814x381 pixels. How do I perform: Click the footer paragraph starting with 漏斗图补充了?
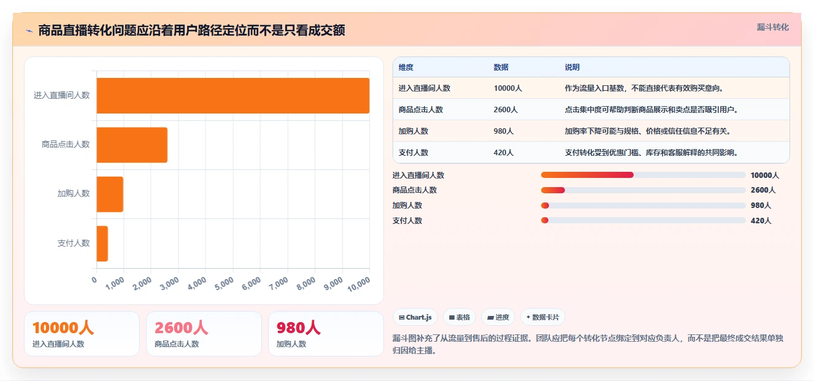point(588,344)
